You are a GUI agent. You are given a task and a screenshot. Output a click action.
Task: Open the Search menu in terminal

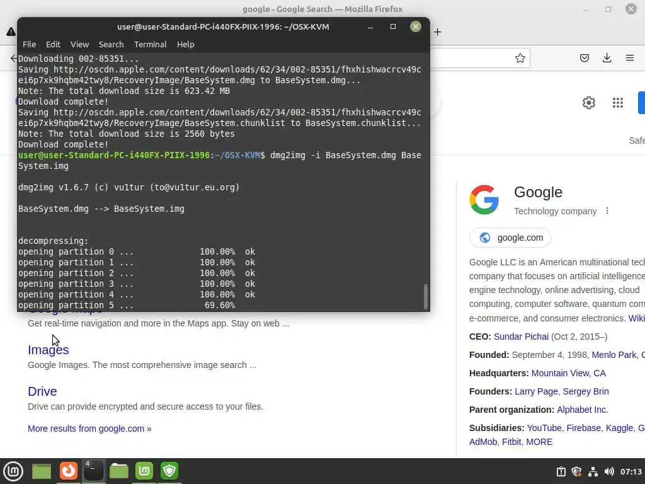(x=111, y=45)
